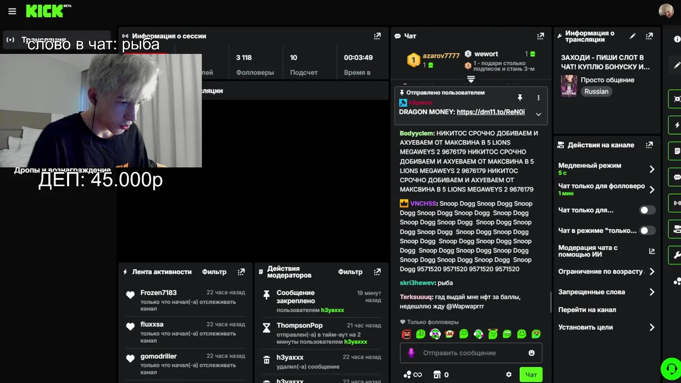Select 'Сообщение закреплено' moderator entry

coord(321,301)
